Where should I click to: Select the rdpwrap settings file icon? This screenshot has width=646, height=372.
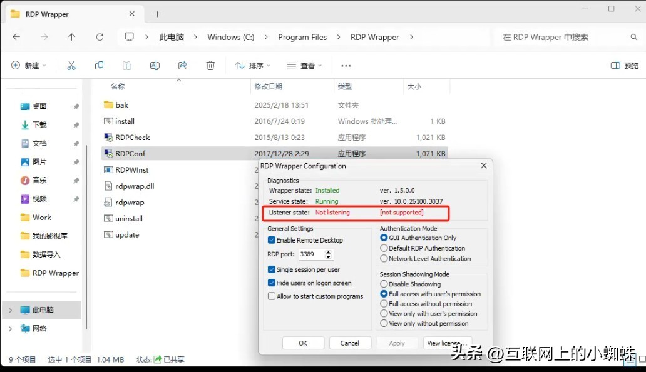click(108, 202)
